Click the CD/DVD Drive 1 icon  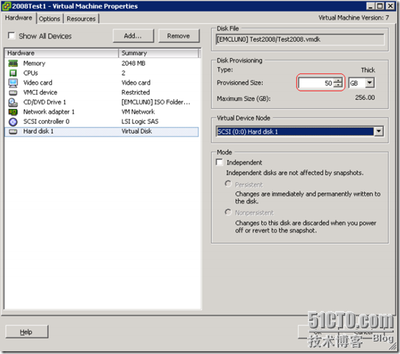[x=13, y=103]
